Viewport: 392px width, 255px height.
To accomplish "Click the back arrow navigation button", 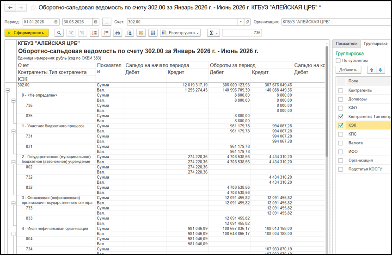I will [x=10, y=8].
